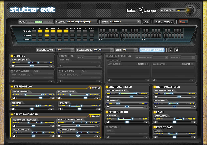Toggle Stereo Delay Lock L/R

[x=91, y=88]
